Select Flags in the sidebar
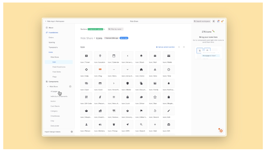265x151 pixels. coord(54,77)
